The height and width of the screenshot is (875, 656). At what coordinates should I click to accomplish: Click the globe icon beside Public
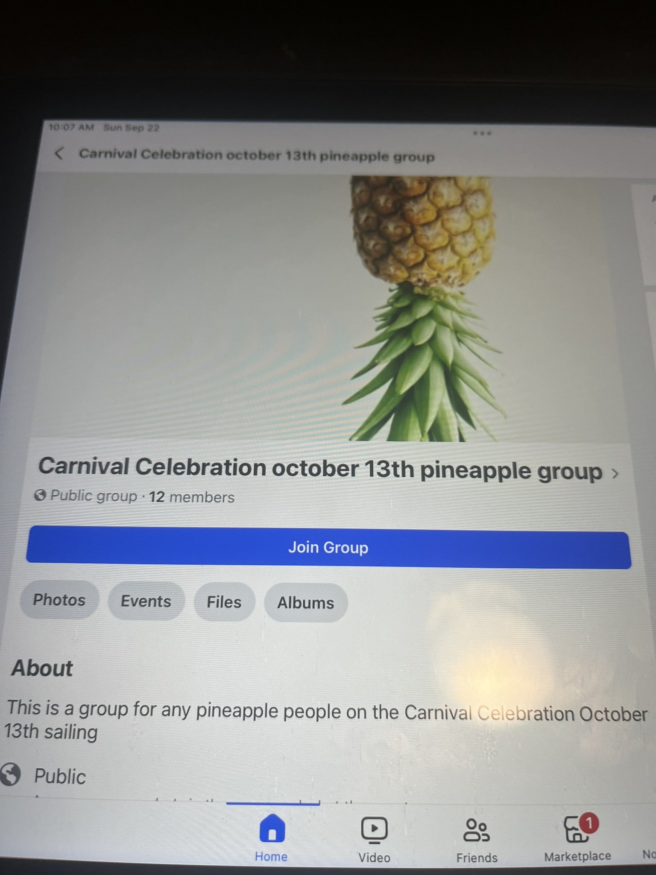[10, 774]
